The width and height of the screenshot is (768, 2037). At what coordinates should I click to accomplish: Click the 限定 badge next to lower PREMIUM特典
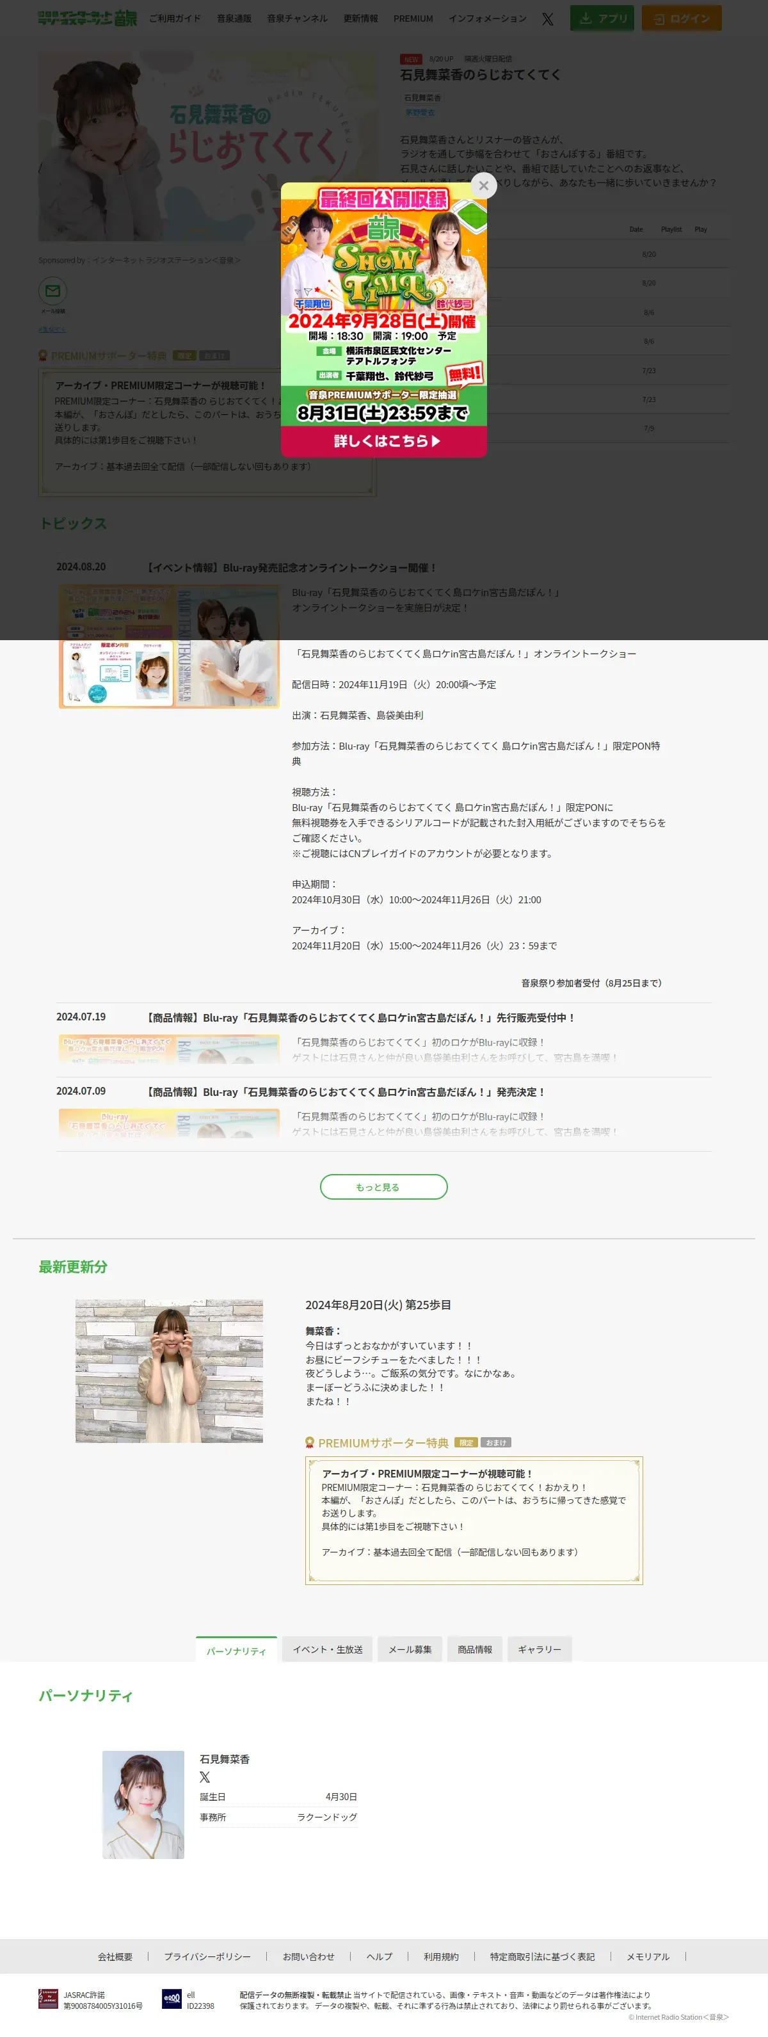point(467,1443)
